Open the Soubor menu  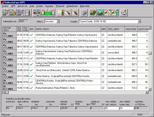click(x=5, y=6)
